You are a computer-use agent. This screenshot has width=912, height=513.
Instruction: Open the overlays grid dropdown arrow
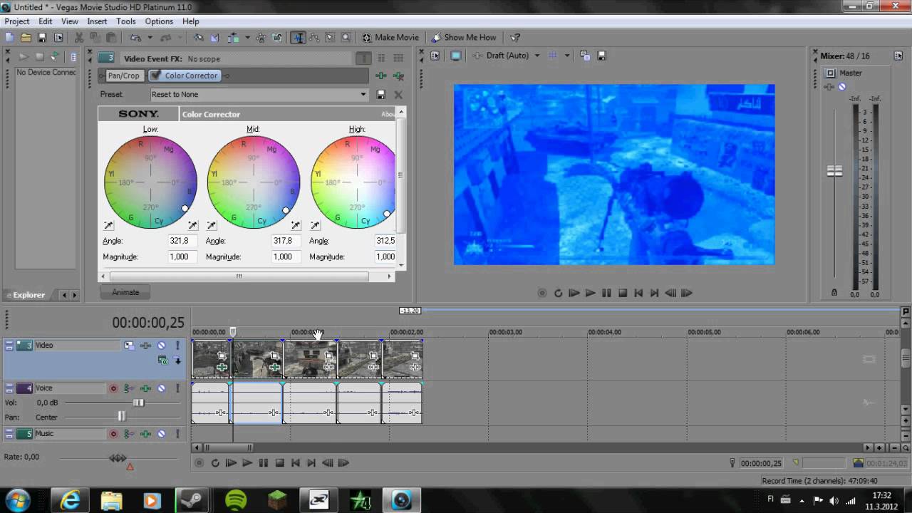pos(567,56)
